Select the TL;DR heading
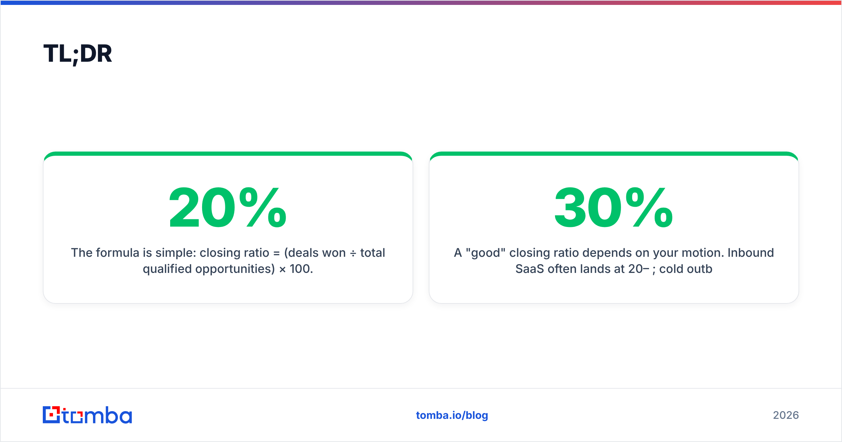The width and height of the screenshot is (842, 442). click(x=78, y=54)
